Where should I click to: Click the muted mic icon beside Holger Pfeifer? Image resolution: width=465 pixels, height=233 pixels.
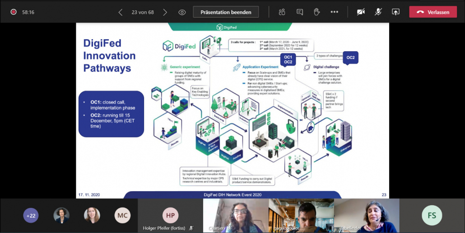coord(191,228)
